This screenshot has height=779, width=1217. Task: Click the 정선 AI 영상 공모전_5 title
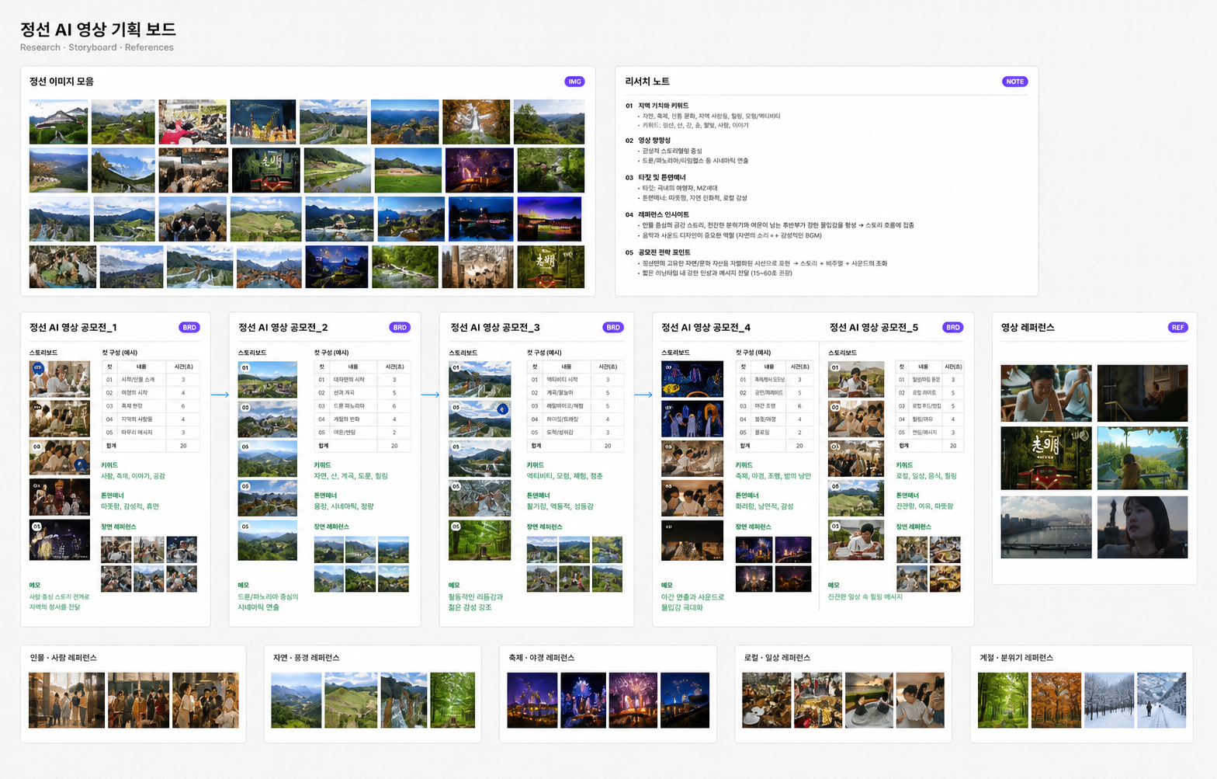(874, 328)
